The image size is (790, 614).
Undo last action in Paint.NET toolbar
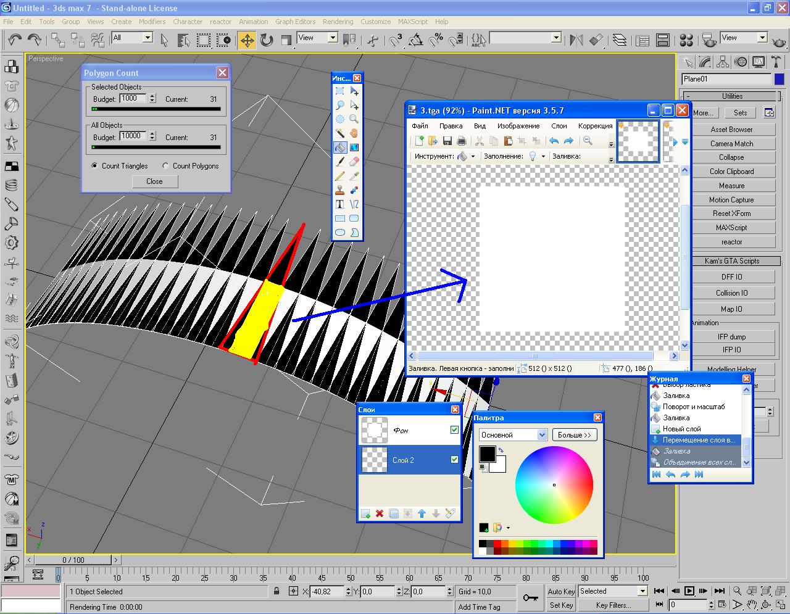coord(554,141)
